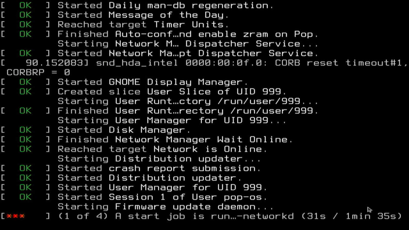
Task: Click the red asterisks progress indicator
Action: click(x=16, y=216)
